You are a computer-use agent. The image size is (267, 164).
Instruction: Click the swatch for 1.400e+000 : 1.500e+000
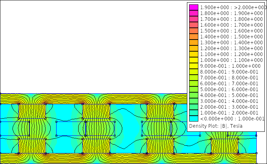(x=194, y=37)
